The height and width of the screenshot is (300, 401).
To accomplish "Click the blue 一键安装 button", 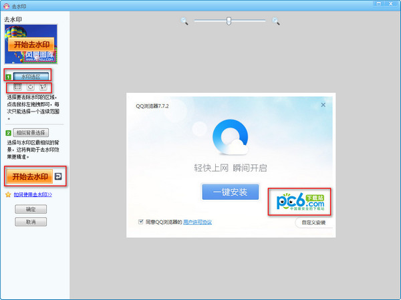I will [x=230, y=192].
